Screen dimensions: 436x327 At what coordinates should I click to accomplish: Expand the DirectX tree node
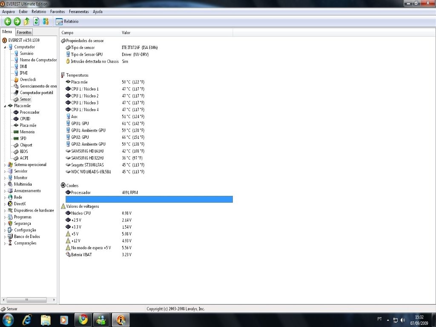pos(5,204)
